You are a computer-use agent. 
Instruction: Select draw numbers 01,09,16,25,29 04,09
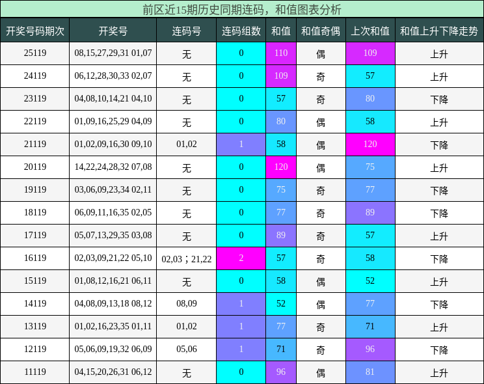pyautogui.click(x=113, y=122)
